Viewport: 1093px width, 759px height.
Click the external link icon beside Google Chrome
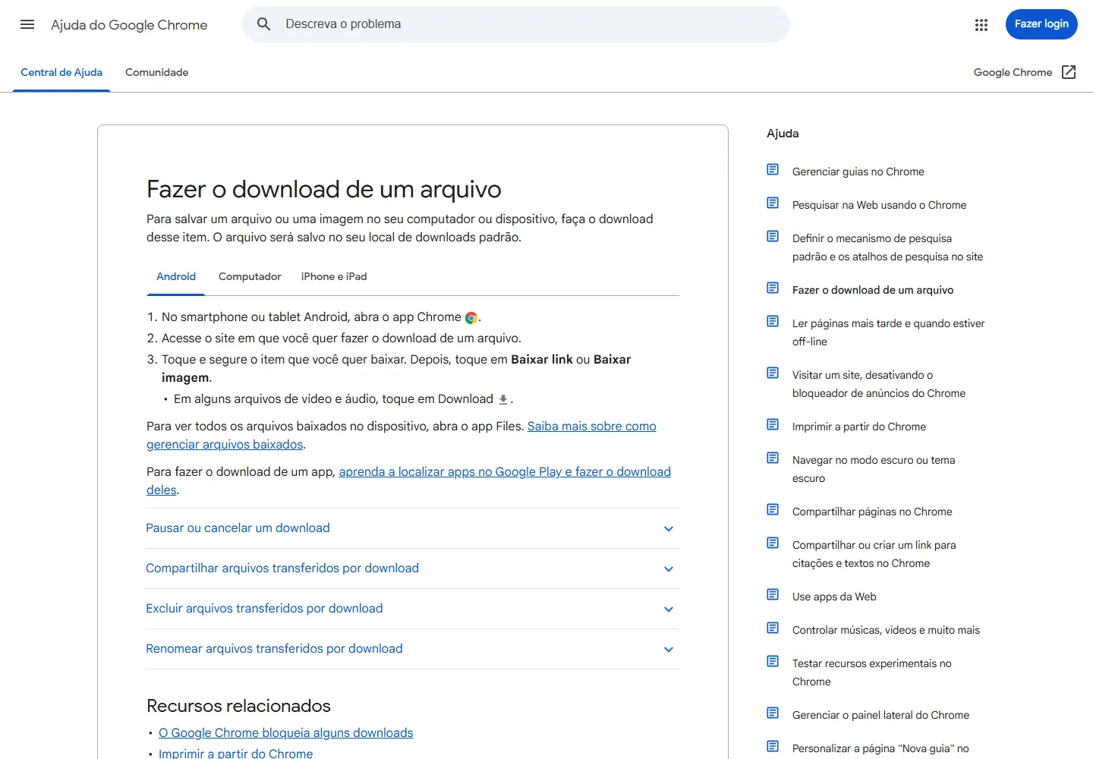pos(1069,72)
